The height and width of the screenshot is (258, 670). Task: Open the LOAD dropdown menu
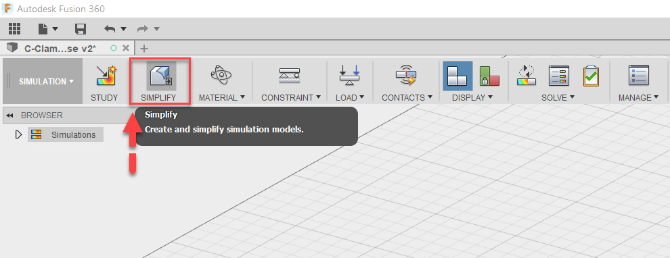click(350, 98)
